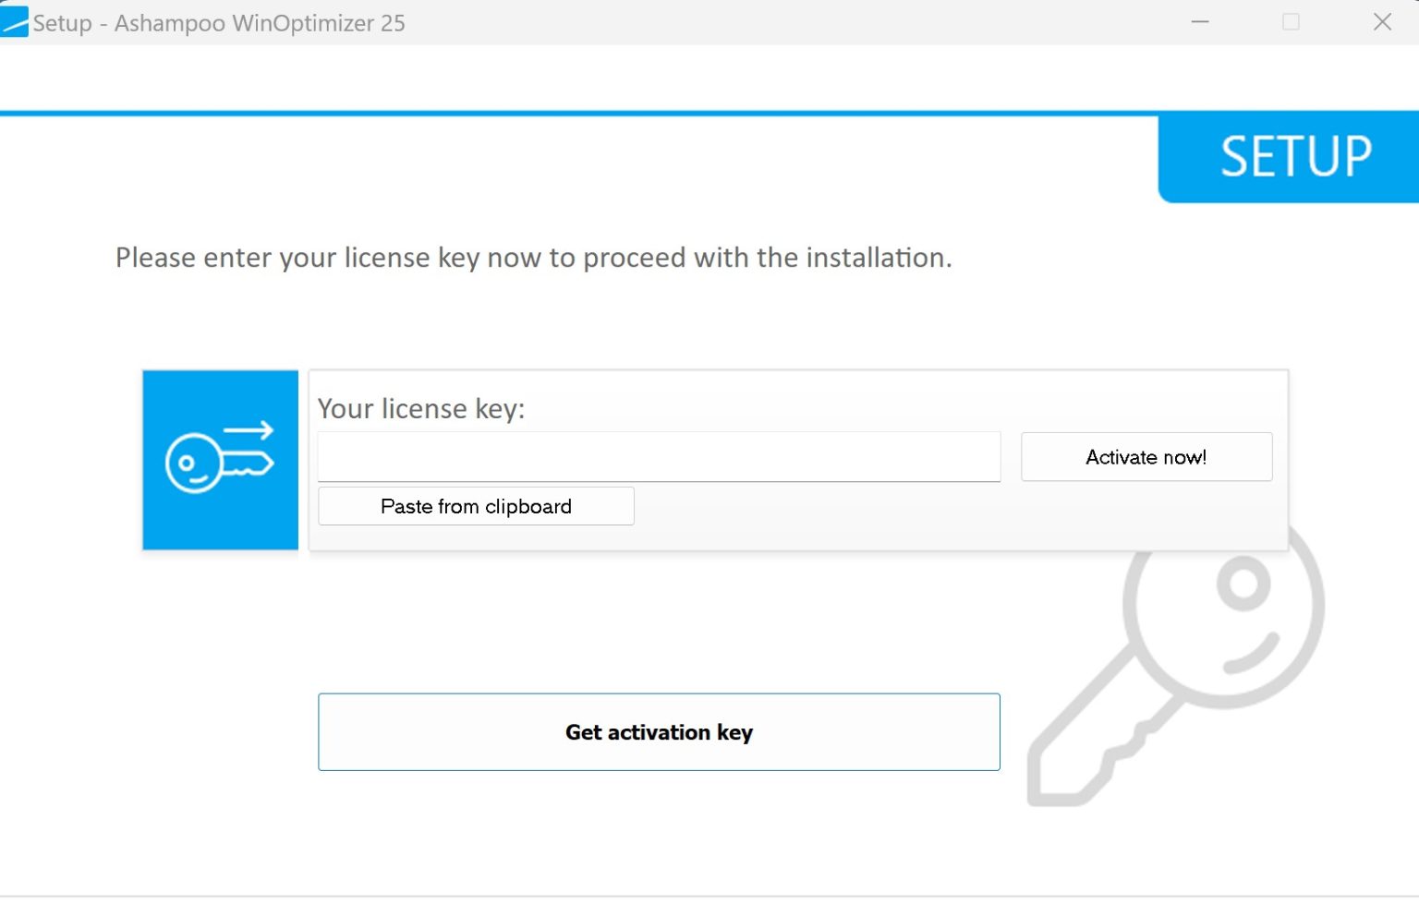Open the Get activation key option

(659, 732)
